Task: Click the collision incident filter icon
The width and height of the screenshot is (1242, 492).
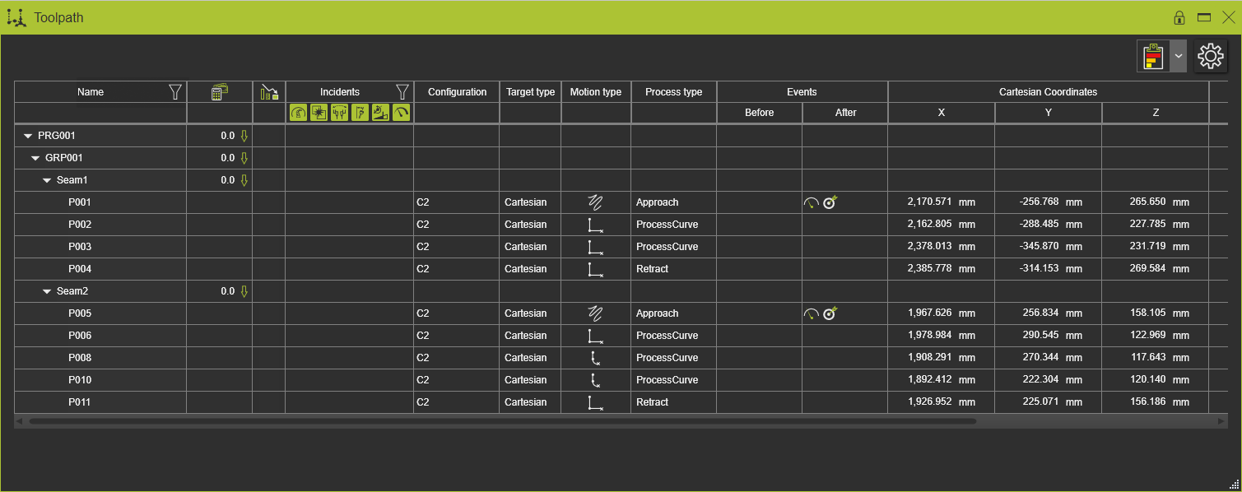Action: (x=319, y=112)
